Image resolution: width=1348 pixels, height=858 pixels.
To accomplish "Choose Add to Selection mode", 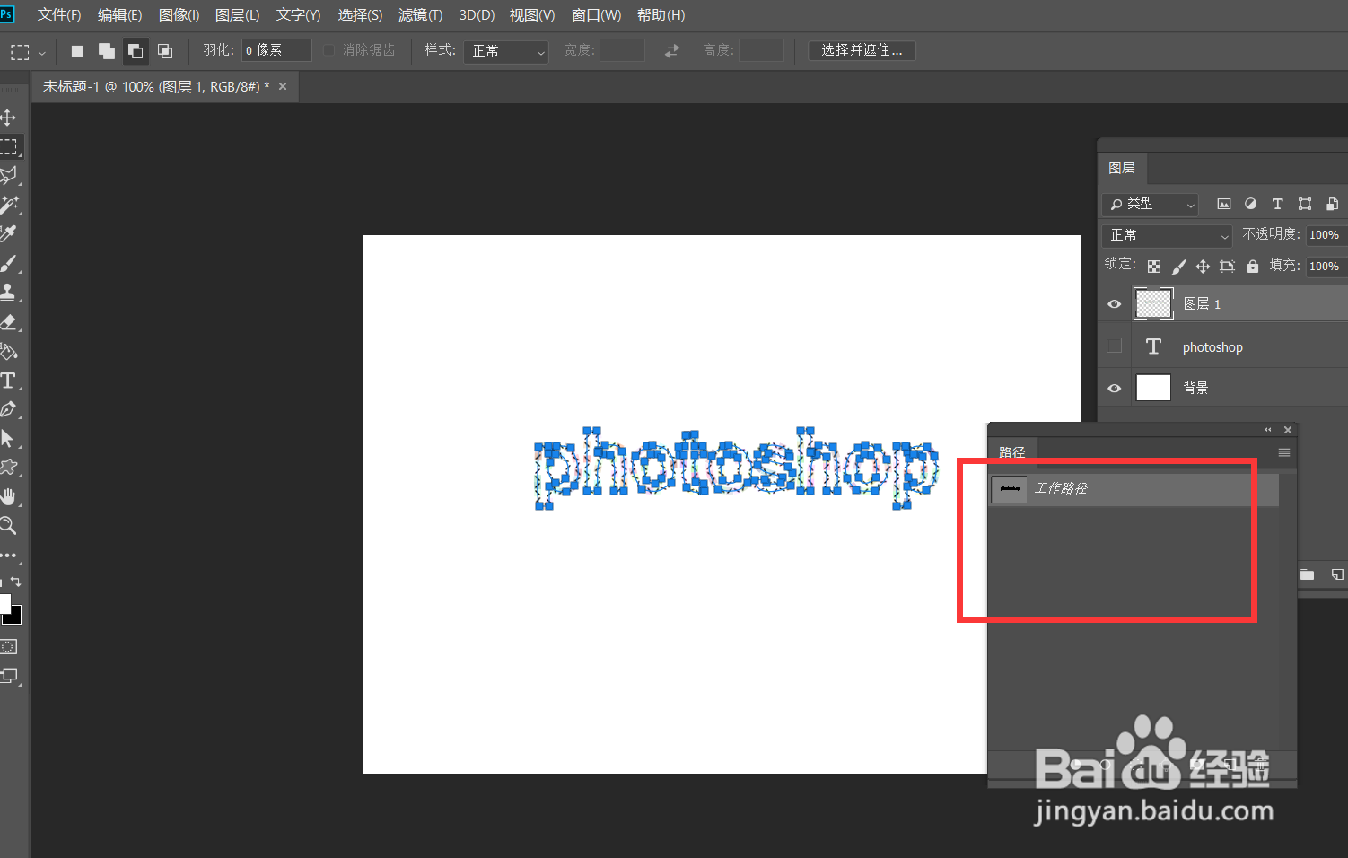I will [106, 51].
